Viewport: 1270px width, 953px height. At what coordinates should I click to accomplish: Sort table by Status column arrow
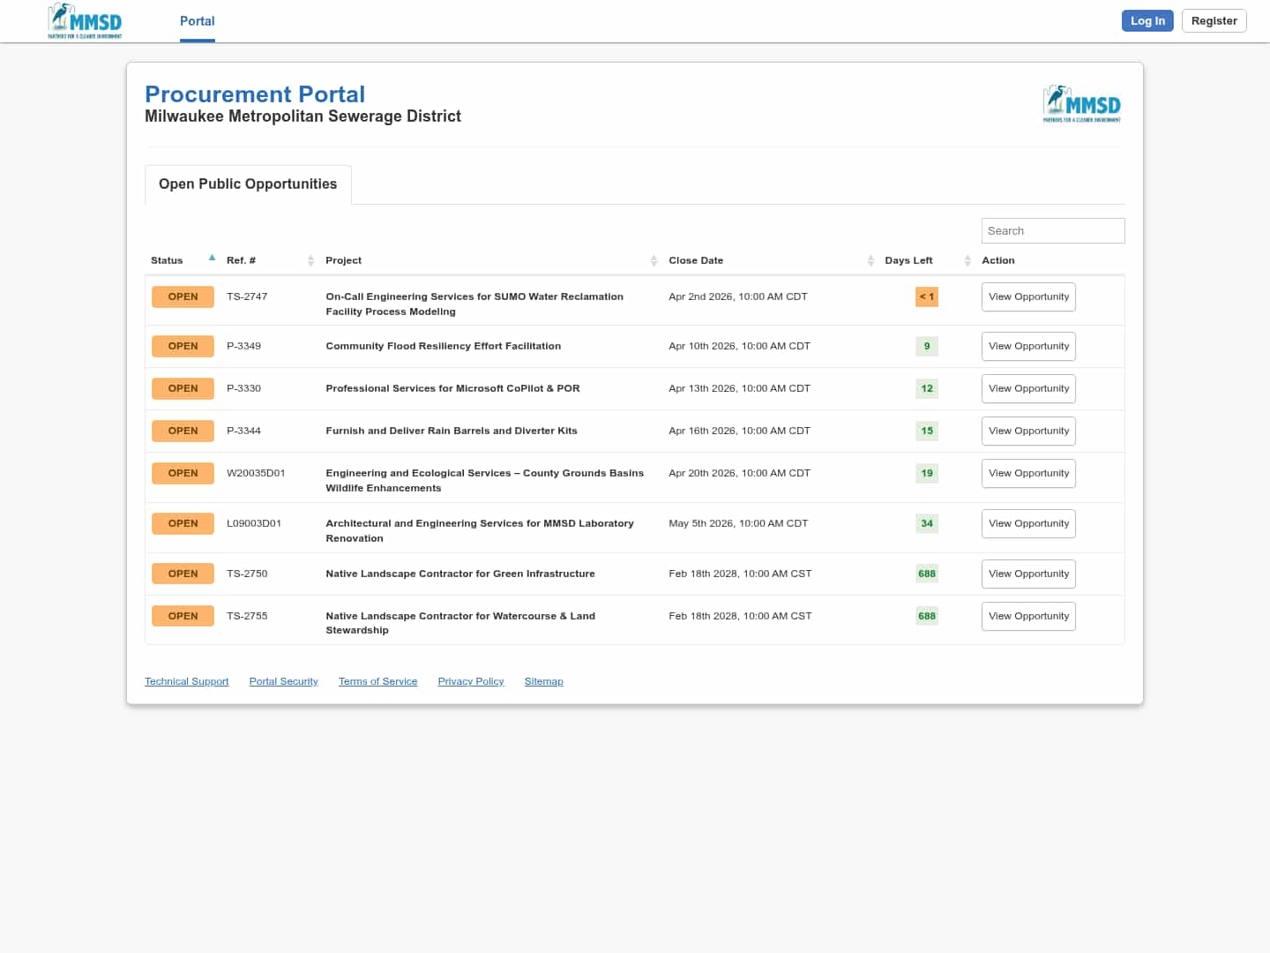click(x=212, y=259)
